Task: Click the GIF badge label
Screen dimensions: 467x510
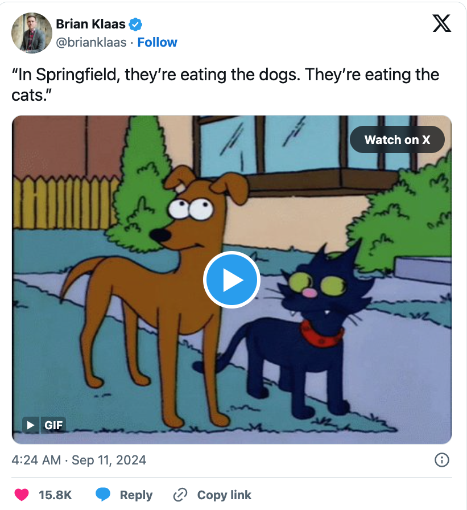Action: pyautogui.click(x=54, y=425)
